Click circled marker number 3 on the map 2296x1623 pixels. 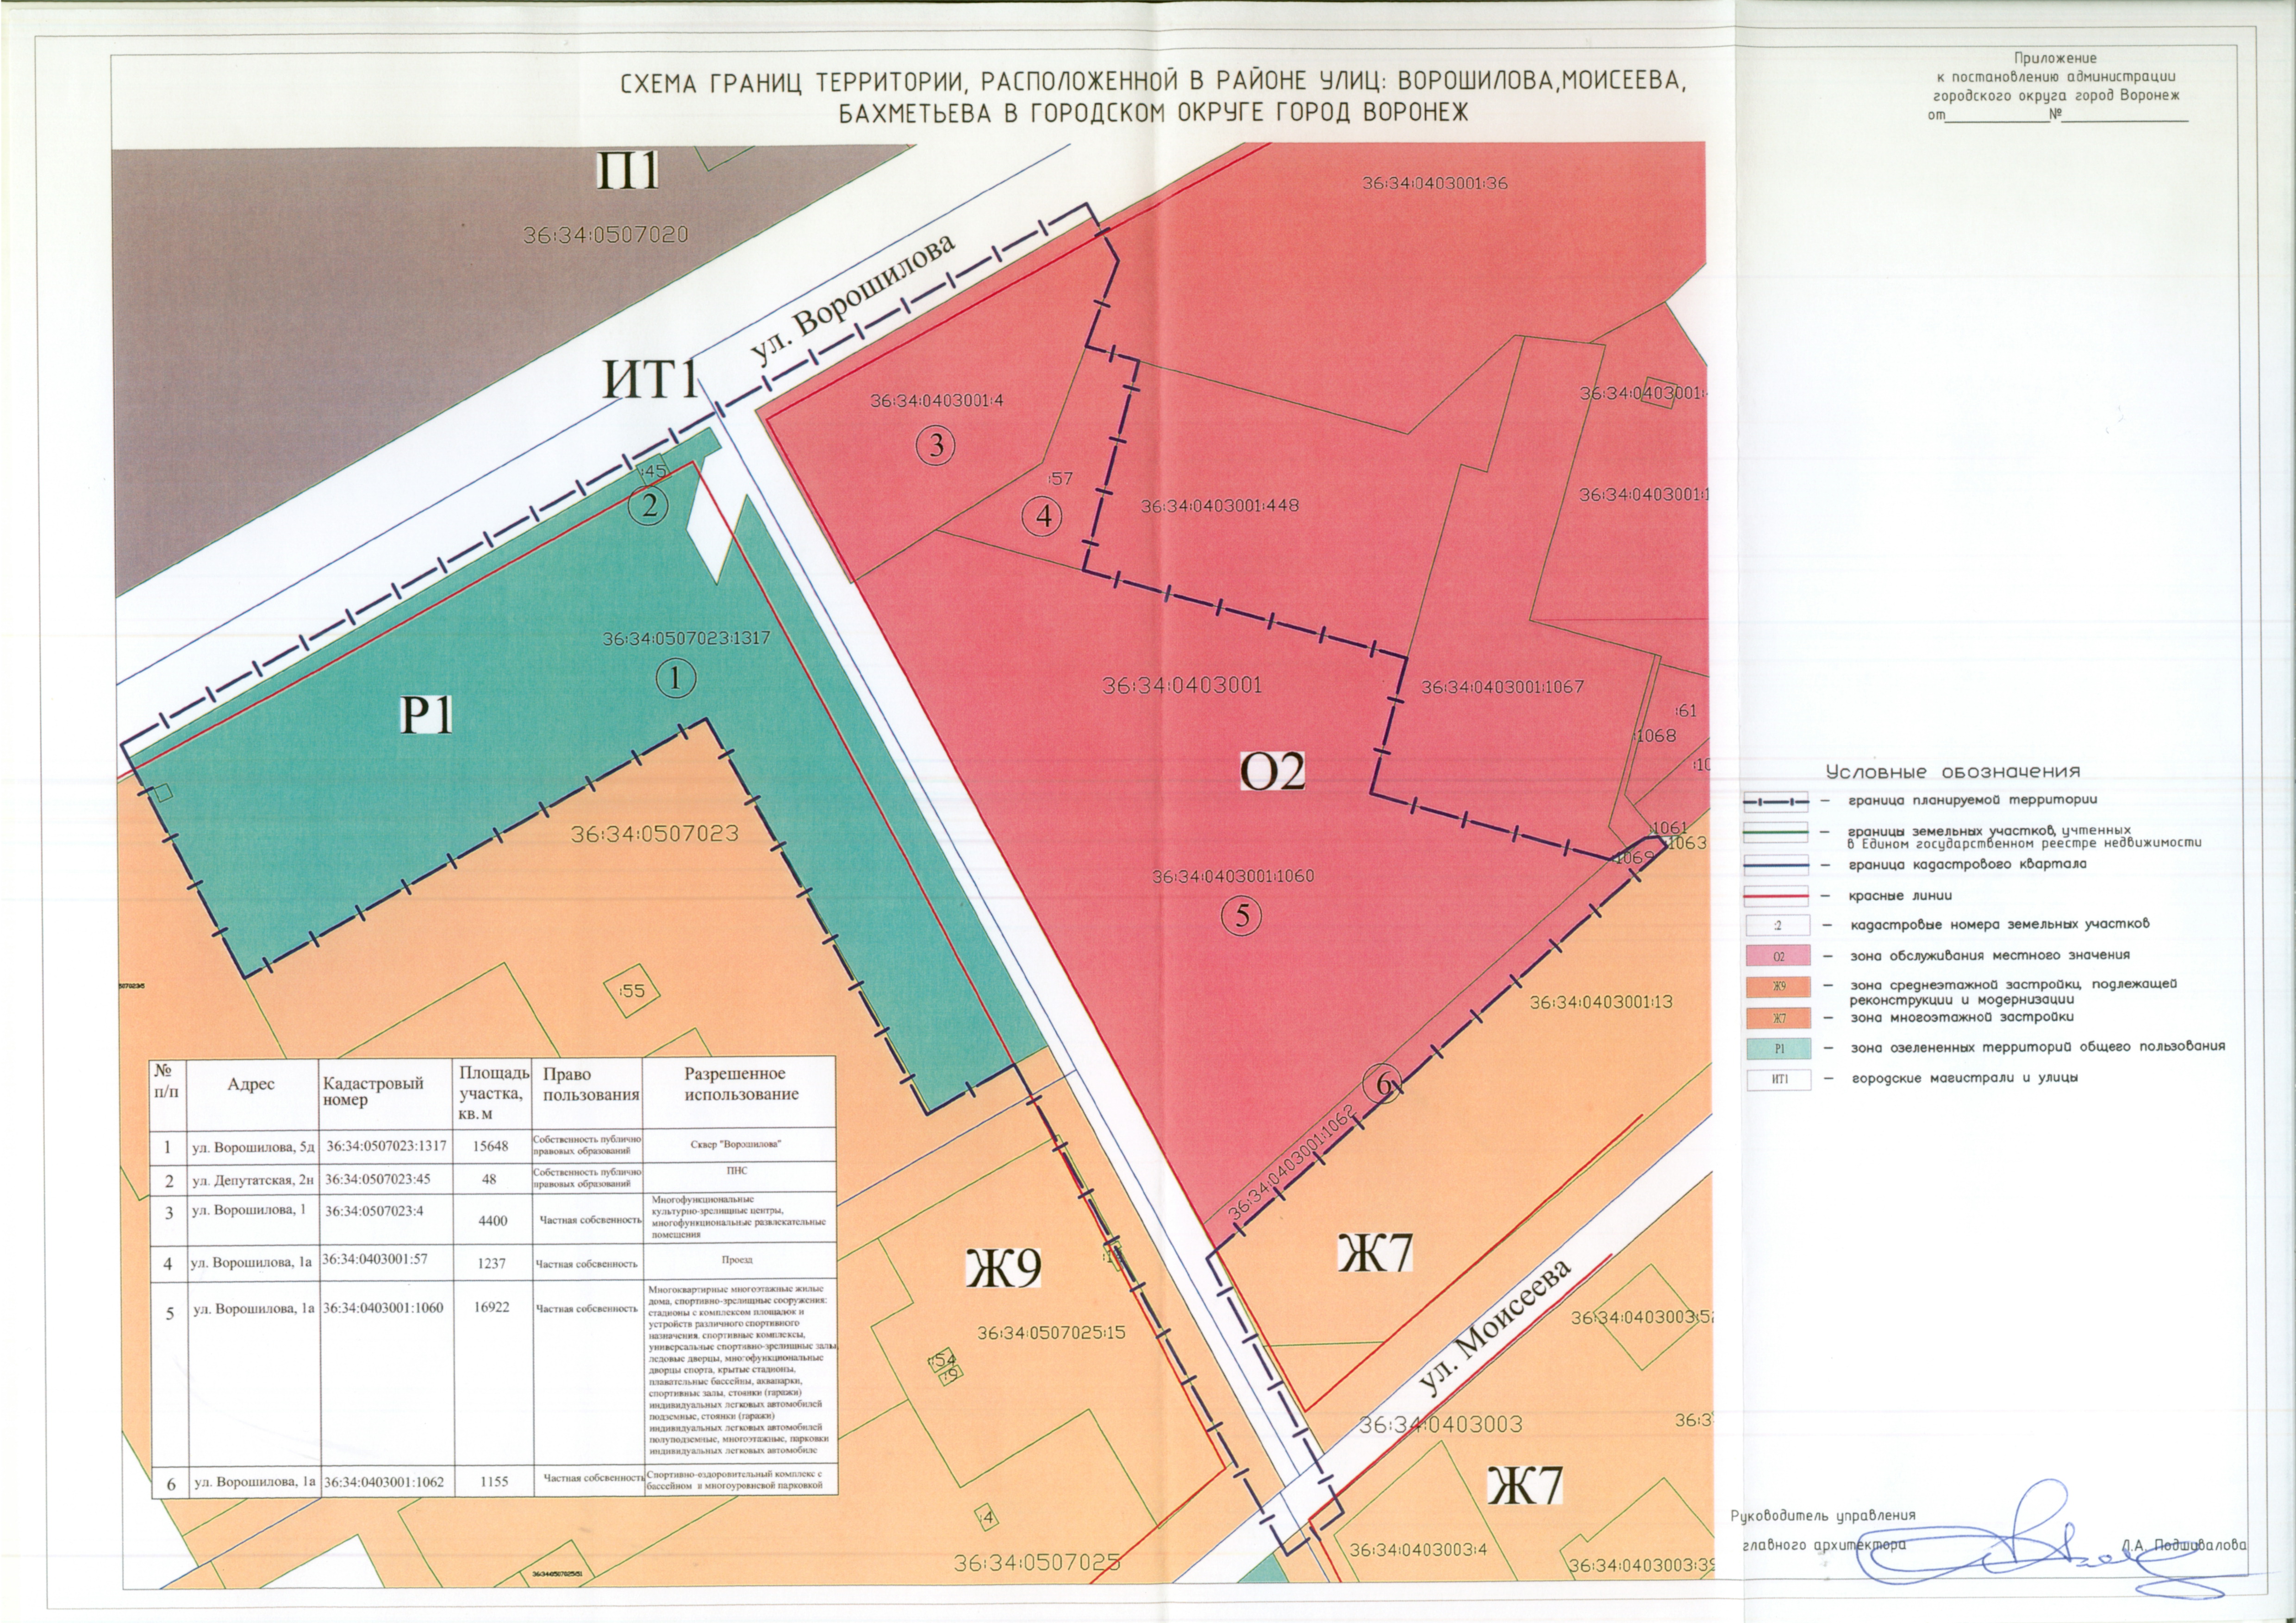tap(936, 446)
